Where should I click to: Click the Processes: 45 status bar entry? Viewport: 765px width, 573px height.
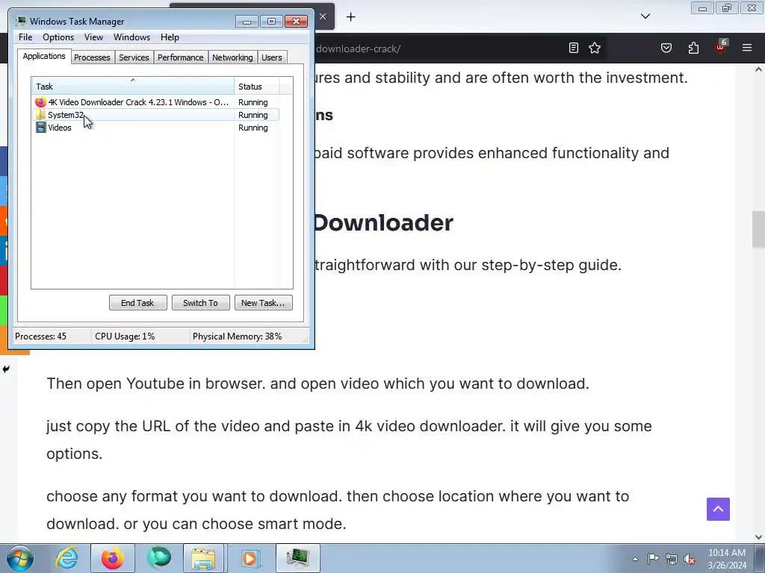pyautogui.click(x=40, y=336)
